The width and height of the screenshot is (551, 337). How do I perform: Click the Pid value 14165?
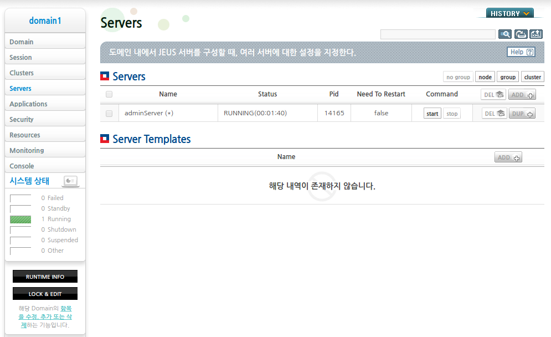334,113
